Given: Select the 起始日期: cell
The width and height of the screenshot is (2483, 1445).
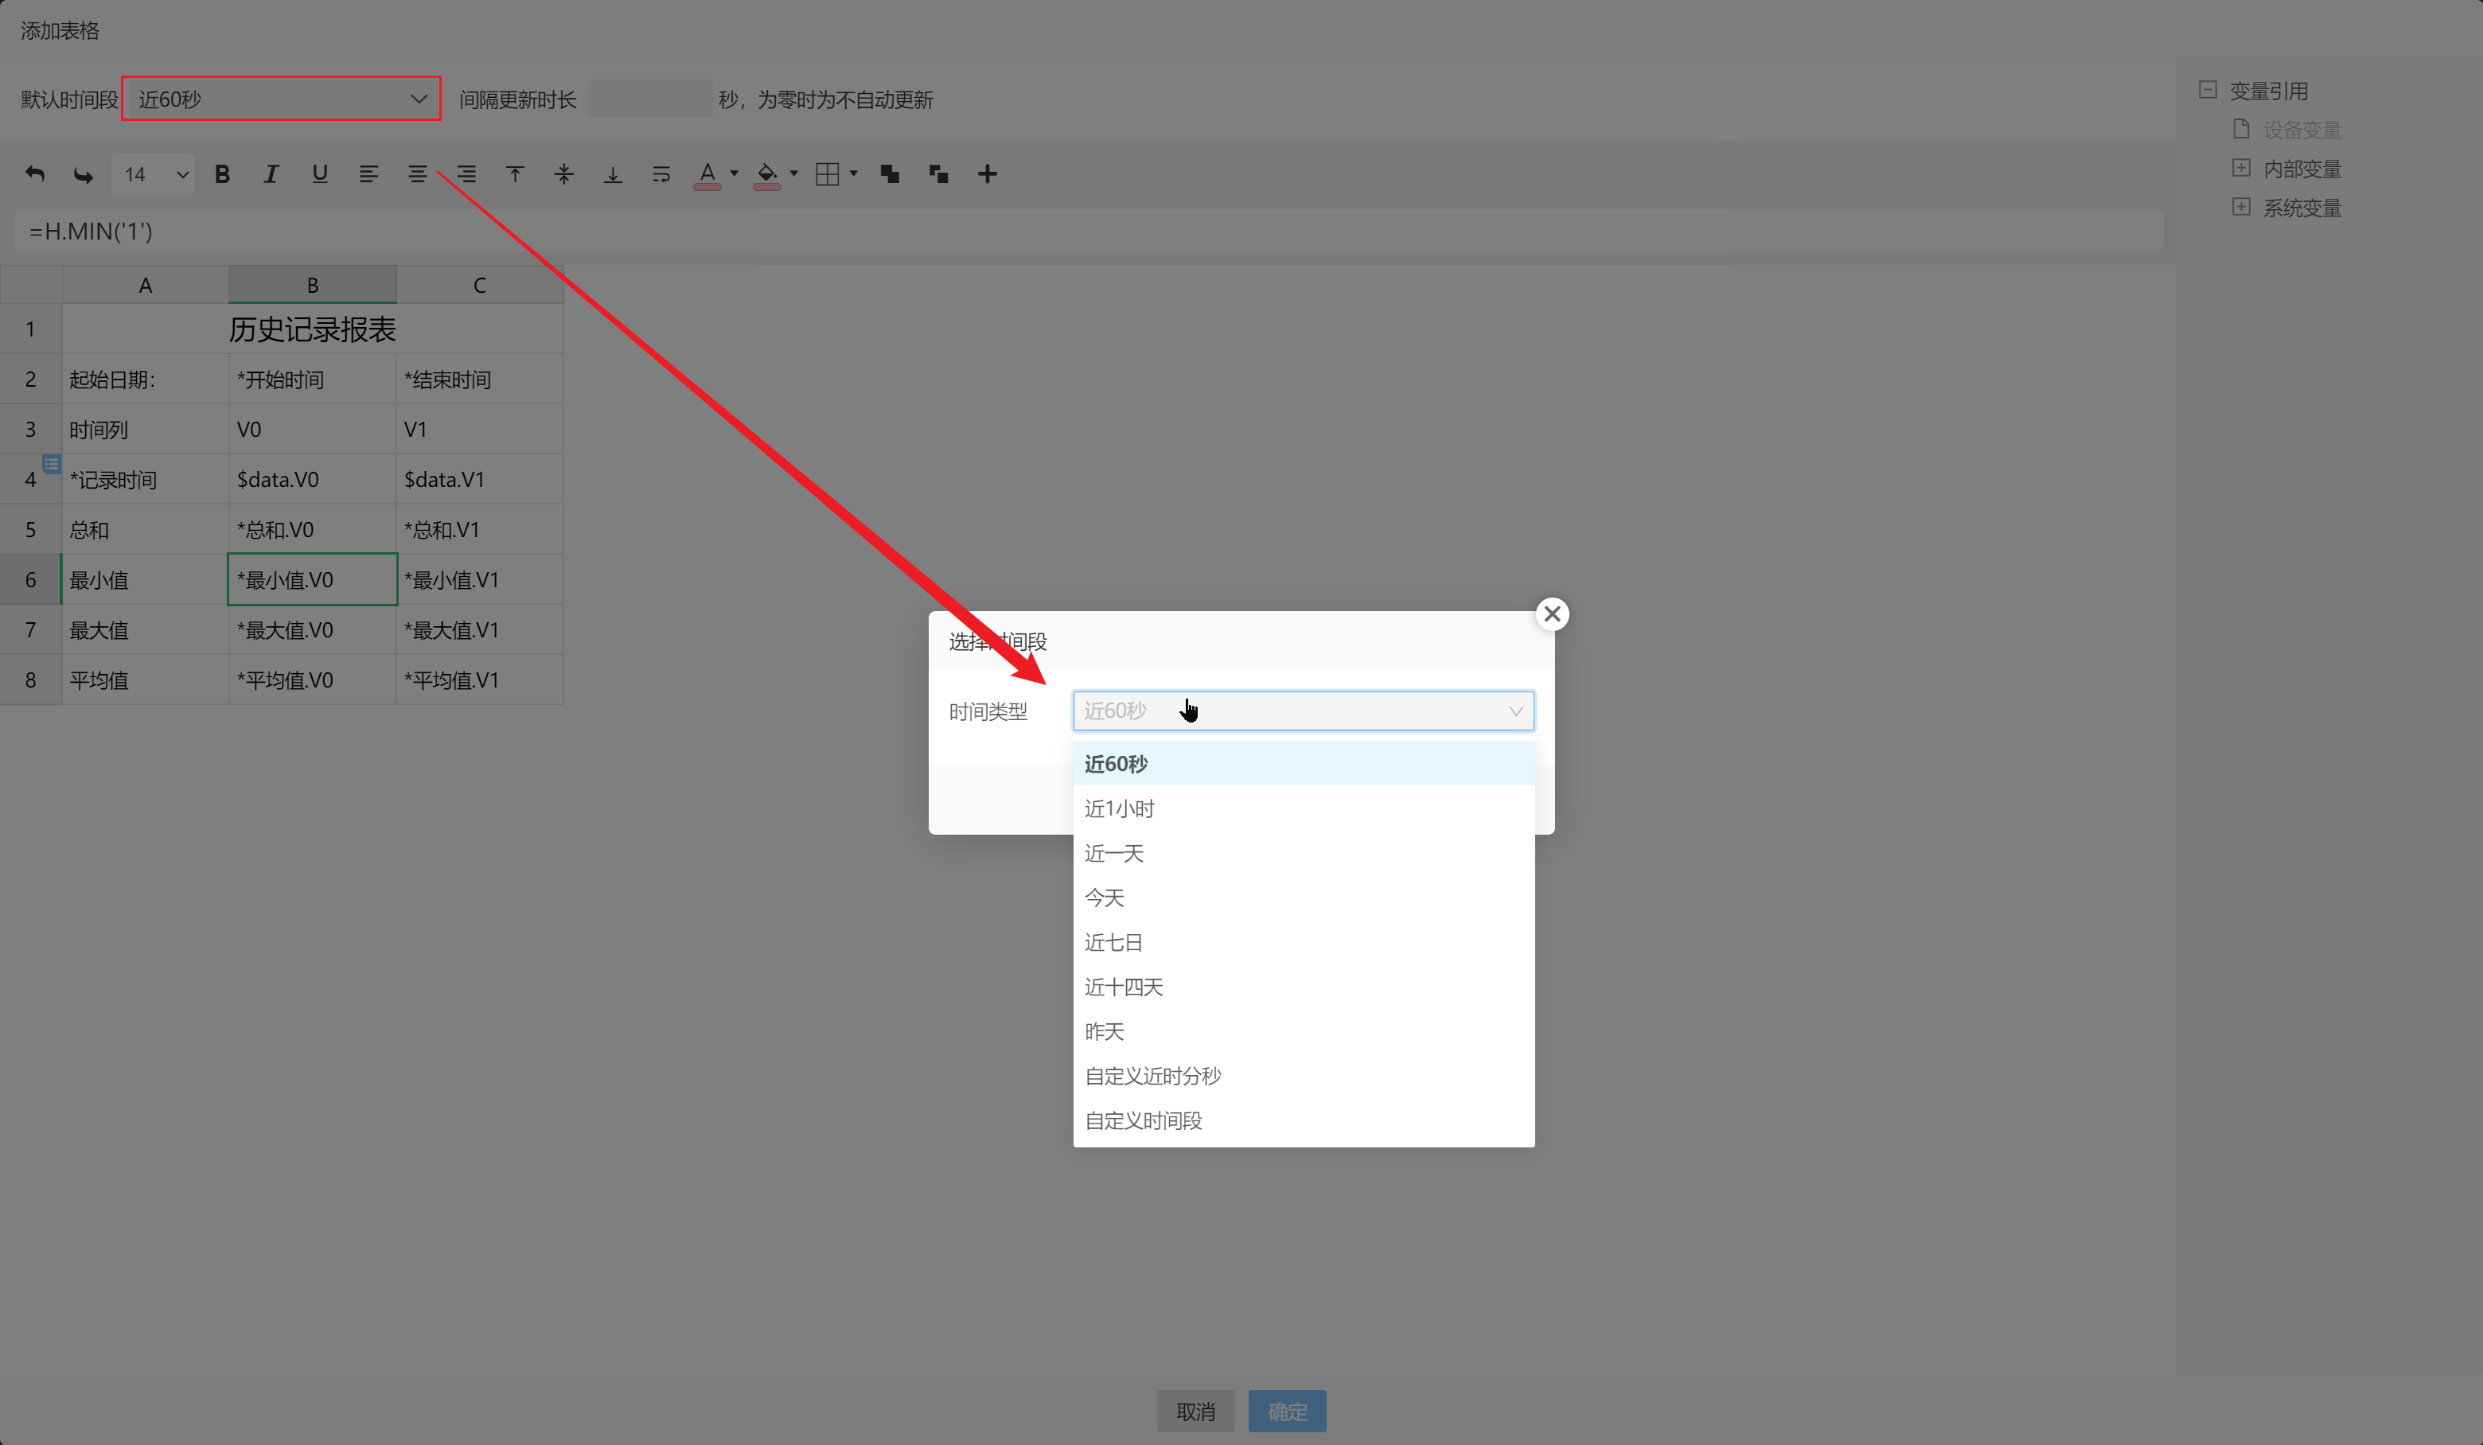Looking at the screenshot, I should [x=146, y=380].
